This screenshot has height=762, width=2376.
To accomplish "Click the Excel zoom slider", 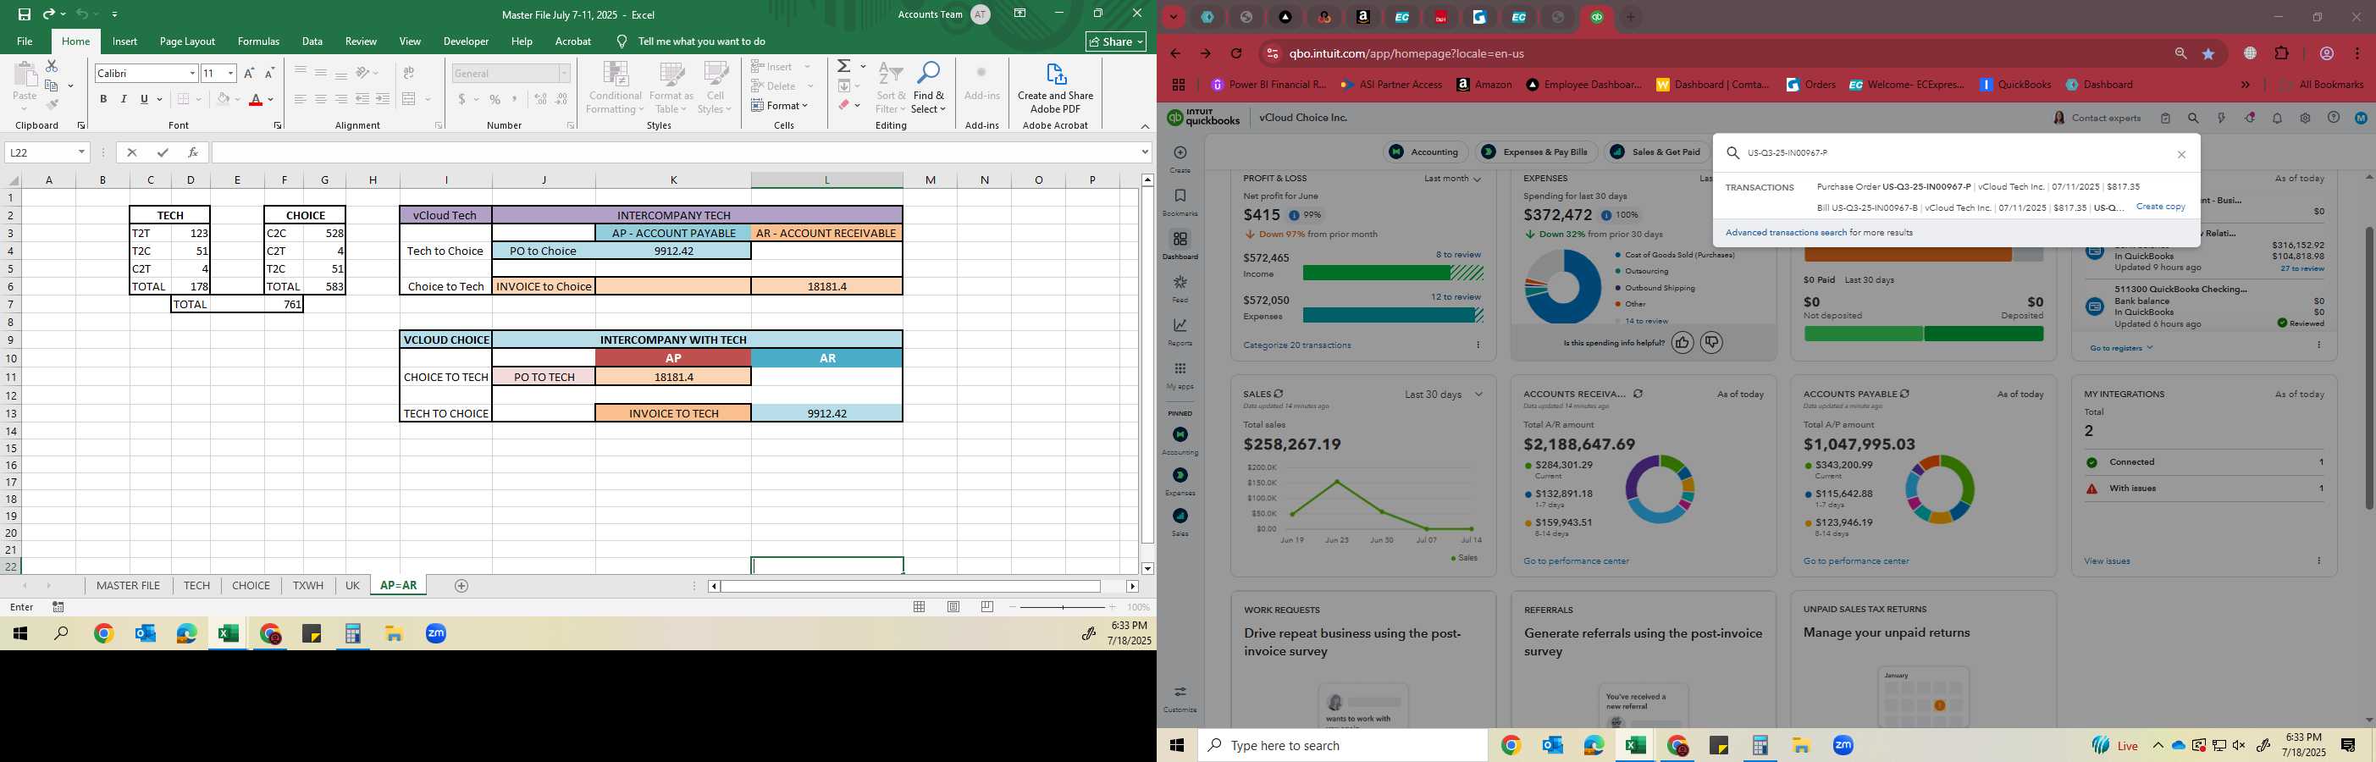I will click(x=1063, y=607).
